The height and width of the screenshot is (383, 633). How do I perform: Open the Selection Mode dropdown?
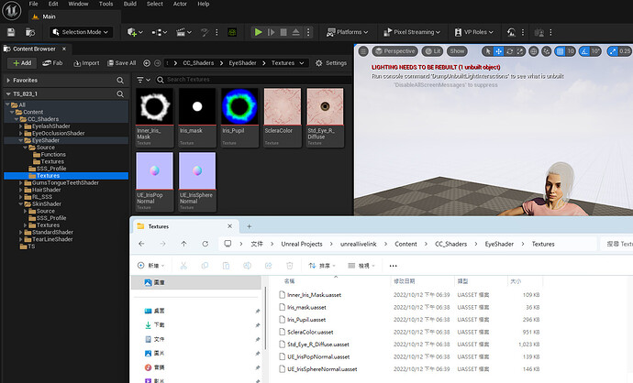click(x=81, y=32)
